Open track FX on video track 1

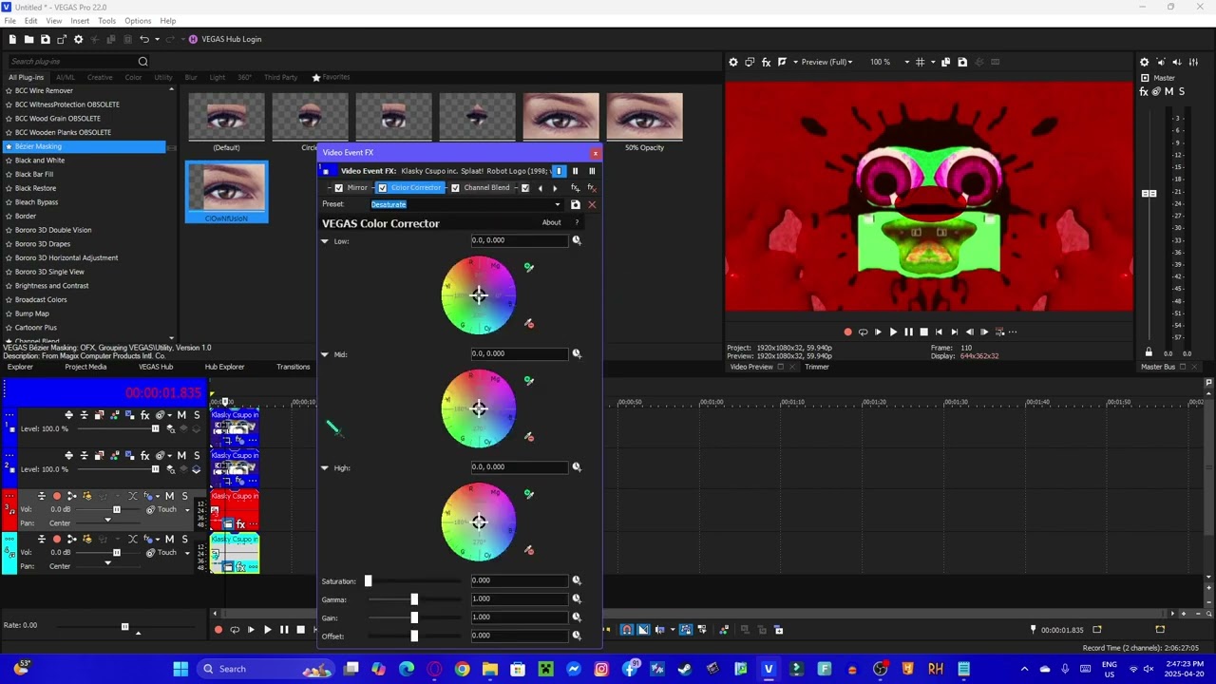(144, 415)
